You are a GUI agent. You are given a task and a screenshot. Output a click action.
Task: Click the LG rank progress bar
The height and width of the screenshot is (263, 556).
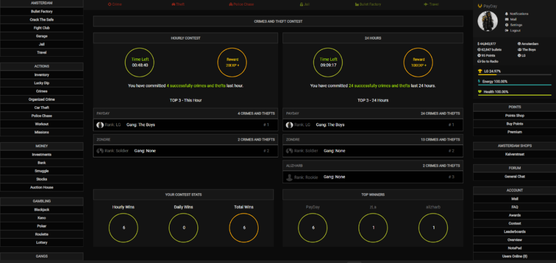click(x=514, y=75)
